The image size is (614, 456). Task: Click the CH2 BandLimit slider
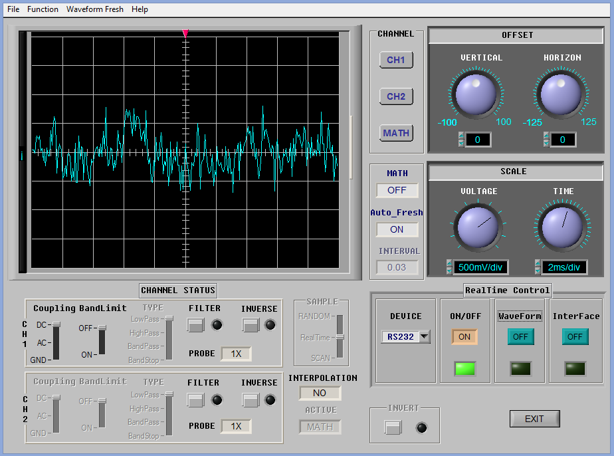(102, 413)
